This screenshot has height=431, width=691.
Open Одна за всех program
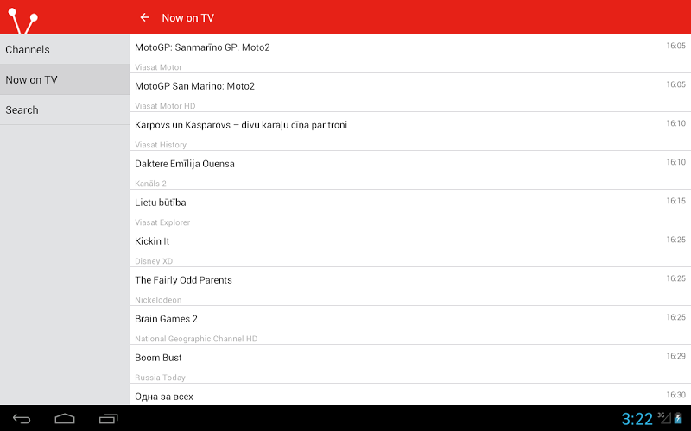(409, 394)
